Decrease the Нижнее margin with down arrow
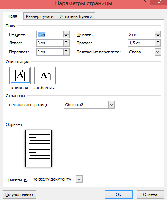Viewport: 167px width, 200px height. pyautogui.click(x=158, y=36)
